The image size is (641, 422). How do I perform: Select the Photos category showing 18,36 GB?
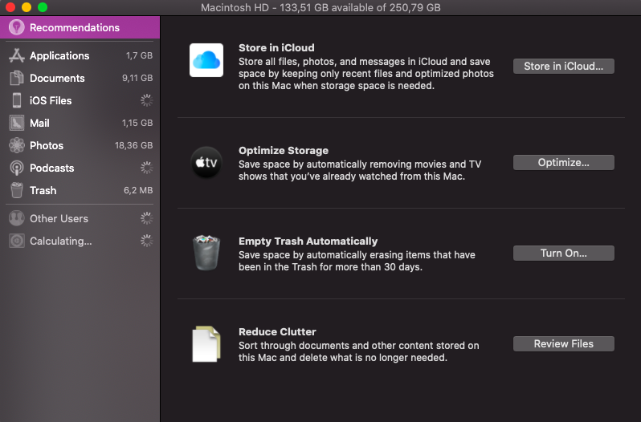coord(47,145)
